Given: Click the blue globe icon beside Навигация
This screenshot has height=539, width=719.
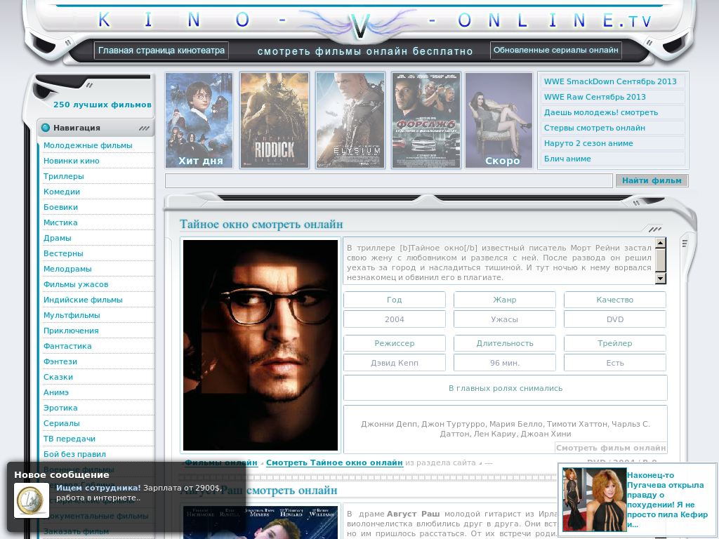Looking at the screenshot, I should [46, 128].
